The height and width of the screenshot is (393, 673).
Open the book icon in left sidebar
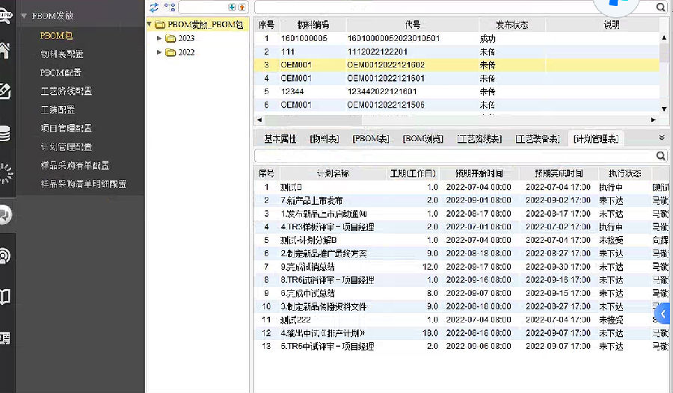click(x=4, y=297)
